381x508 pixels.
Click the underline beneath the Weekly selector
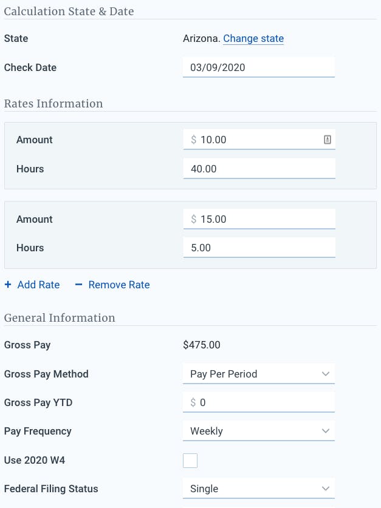tap(258, 439)
